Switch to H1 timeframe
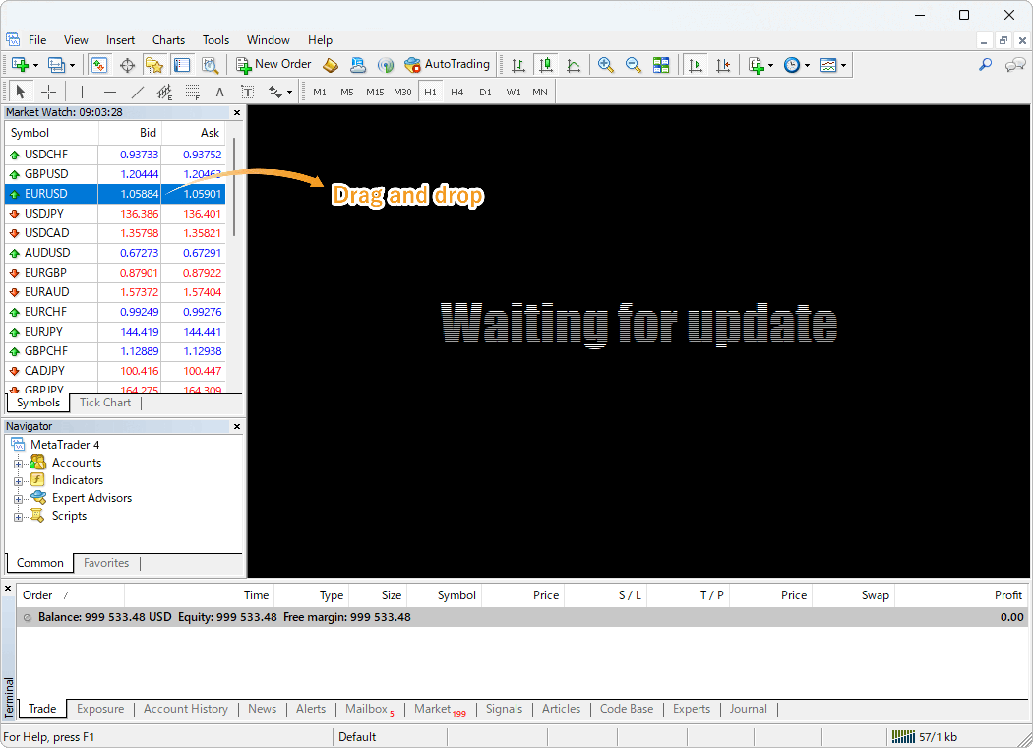Screen dimensions: 1033x748 coord(431,91)
